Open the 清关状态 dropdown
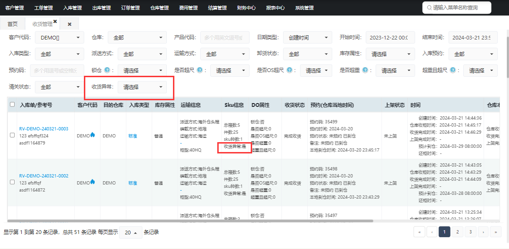 pyautogui.click(x=59, y=87)
